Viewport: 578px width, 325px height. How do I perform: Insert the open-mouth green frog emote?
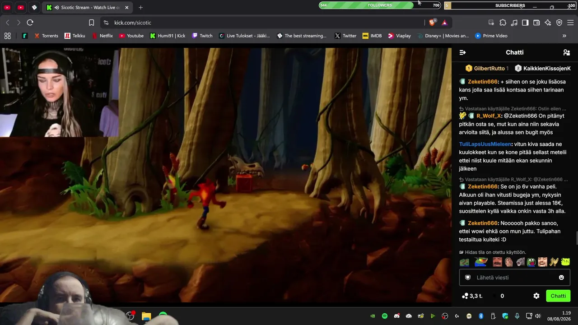(531, 262)
